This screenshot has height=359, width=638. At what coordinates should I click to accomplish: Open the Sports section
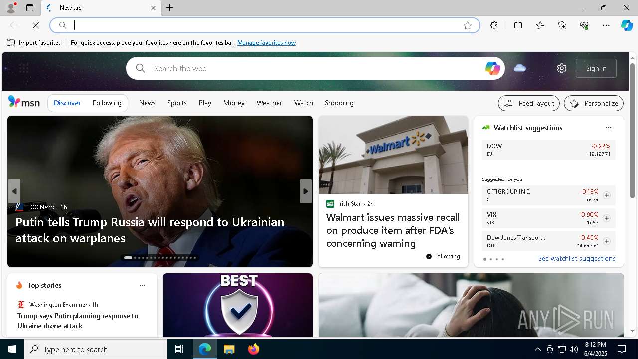pyautogui.click(x=177, y=103)
